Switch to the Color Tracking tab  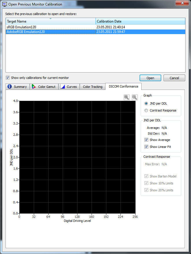pyautogui.click(x=92, y=87)
